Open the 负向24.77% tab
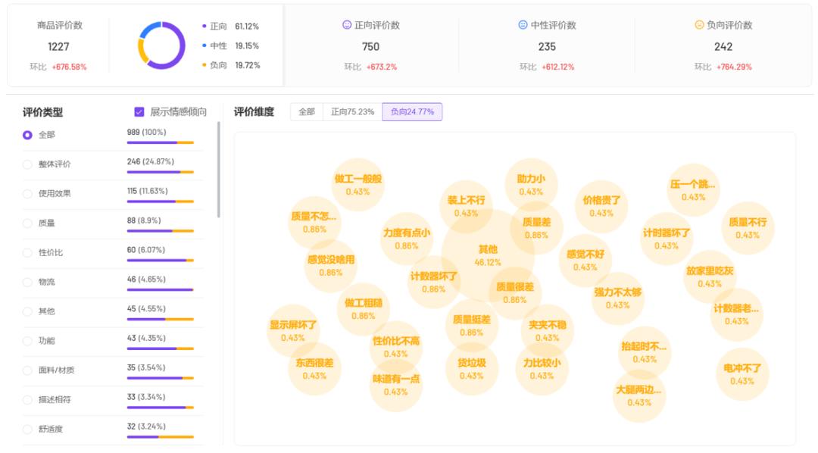Viewport: 818px width, 453px height. (412, 112)
